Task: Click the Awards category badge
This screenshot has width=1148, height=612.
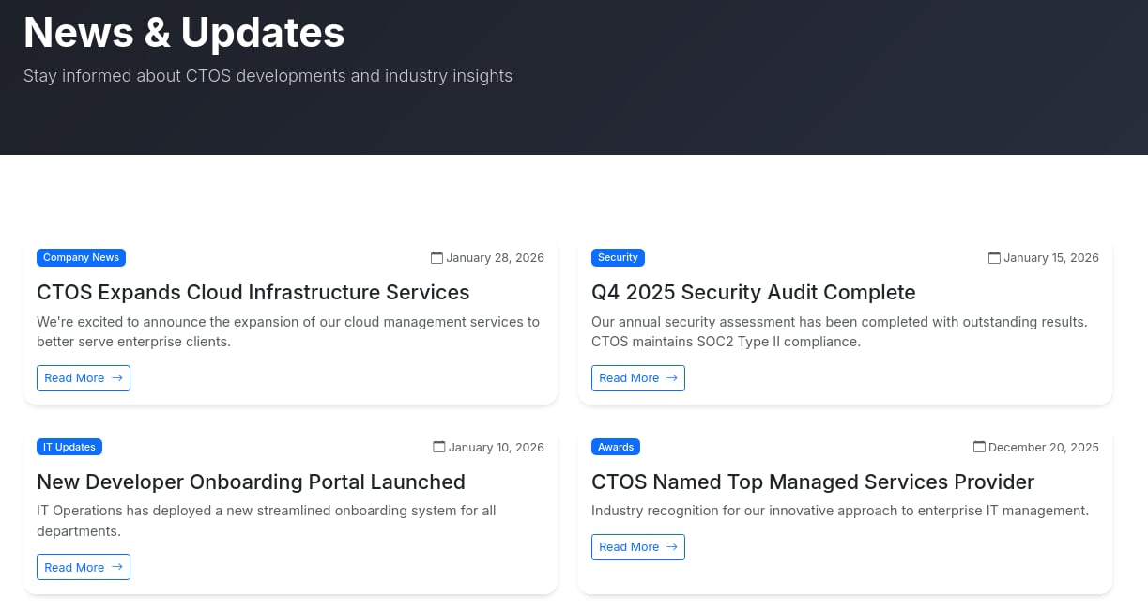Action: coord(616,448)
